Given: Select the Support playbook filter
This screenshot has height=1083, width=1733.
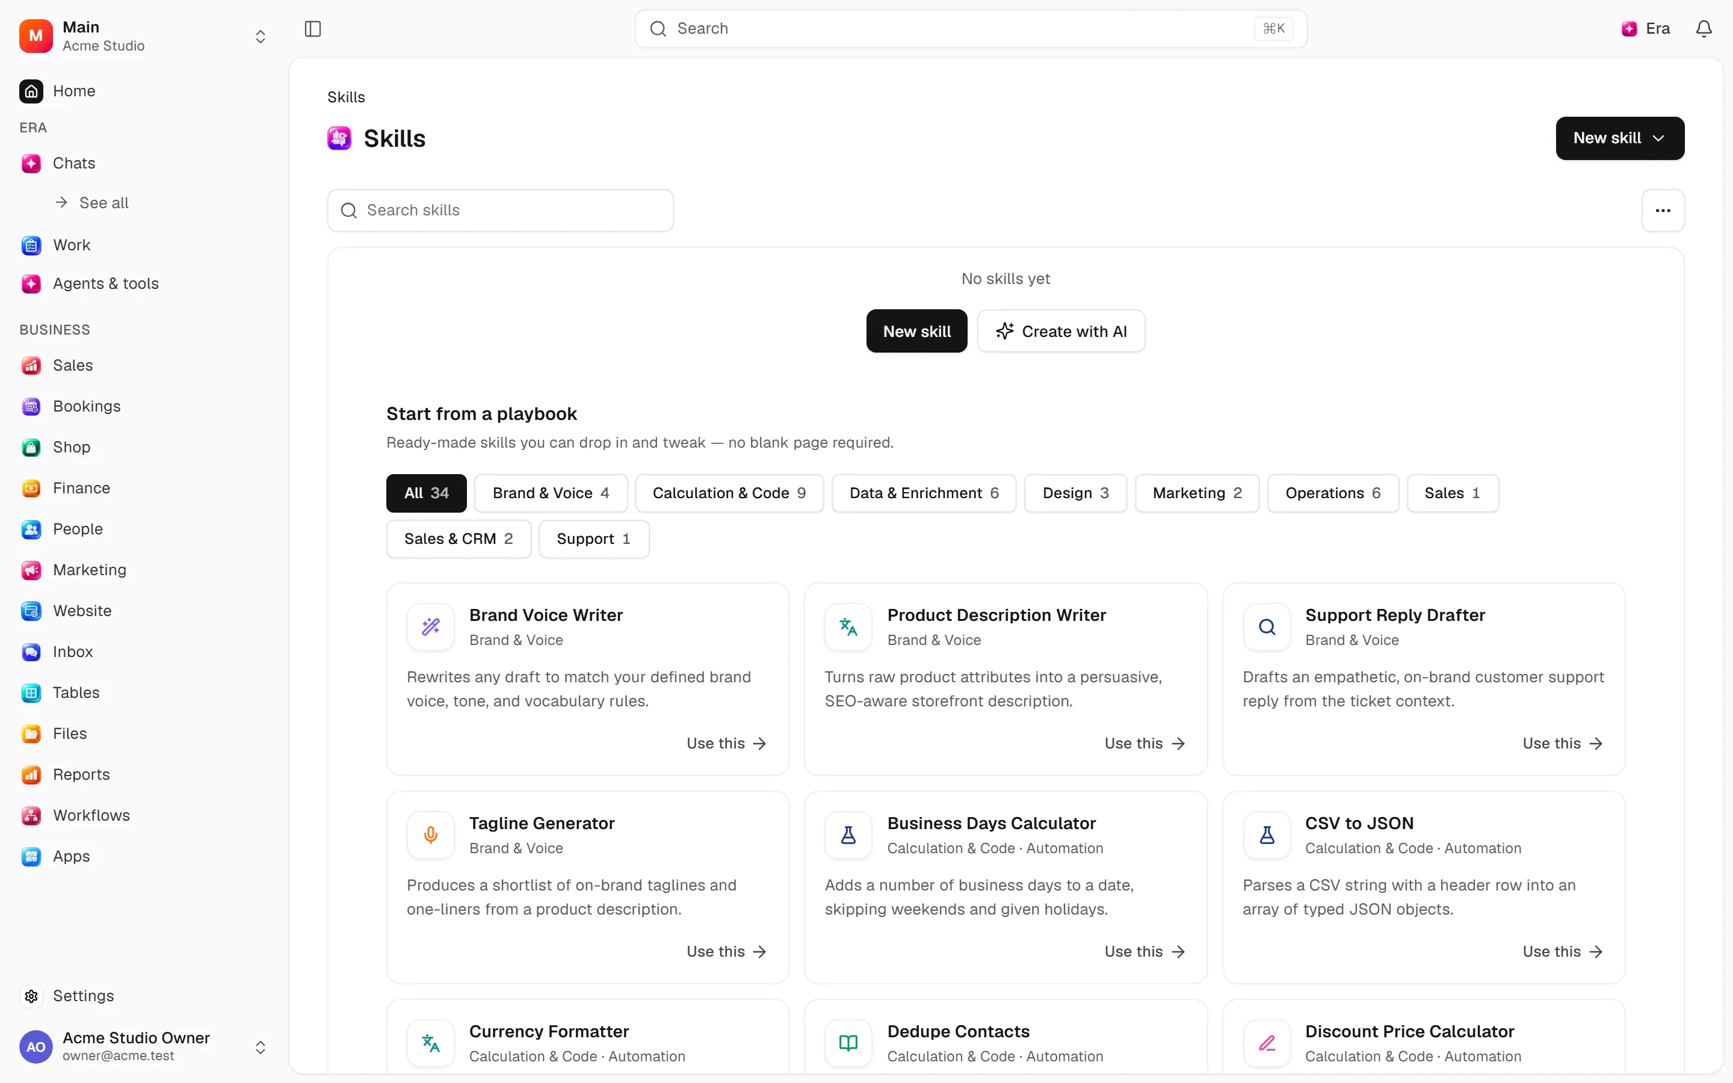Looking at the screenshot, I should (594, 538).
